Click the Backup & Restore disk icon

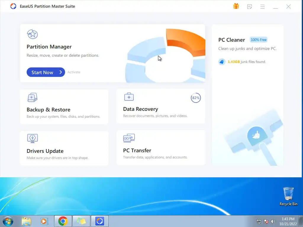tap(32, 97)
